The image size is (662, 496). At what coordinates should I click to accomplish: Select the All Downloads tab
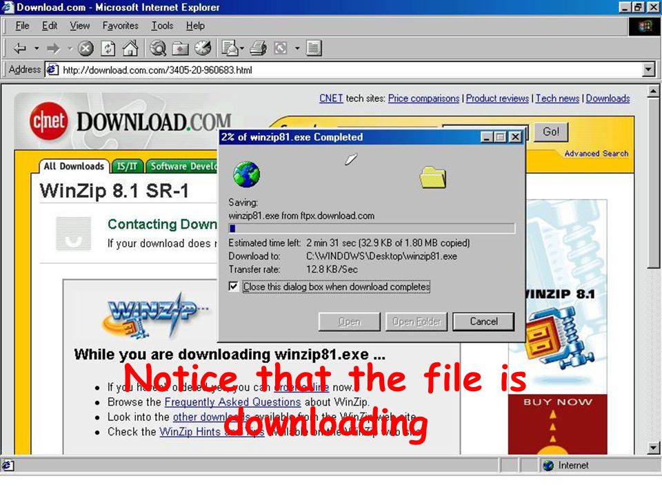click(x=74, y=166)
